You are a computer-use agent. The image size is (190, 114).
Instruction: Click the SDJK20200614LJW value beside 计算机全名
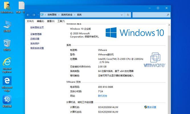pyautogui.click(x=108, y=112)
